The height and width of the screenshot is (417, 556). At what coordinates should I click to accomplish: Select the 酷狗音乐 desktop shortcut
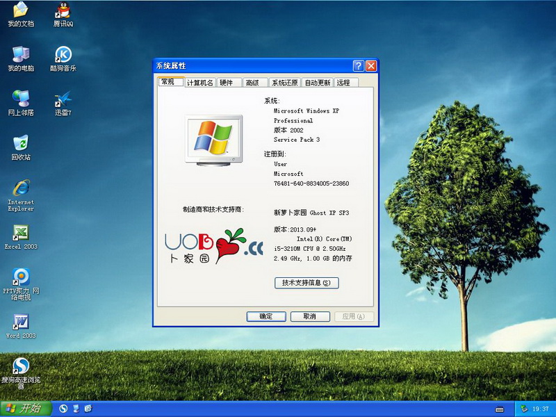[x=63, y=56]
